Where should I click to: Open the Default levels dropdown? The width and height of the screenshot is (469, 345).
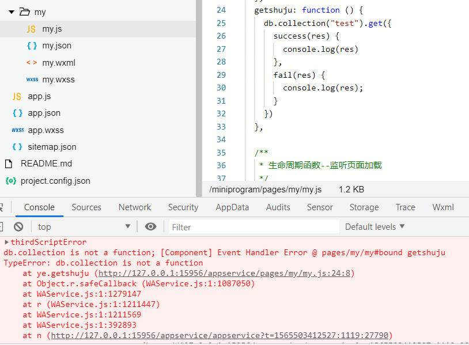[375, 226]
